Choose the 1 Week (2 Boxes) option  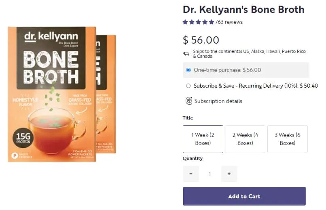[x=203, y=139]
